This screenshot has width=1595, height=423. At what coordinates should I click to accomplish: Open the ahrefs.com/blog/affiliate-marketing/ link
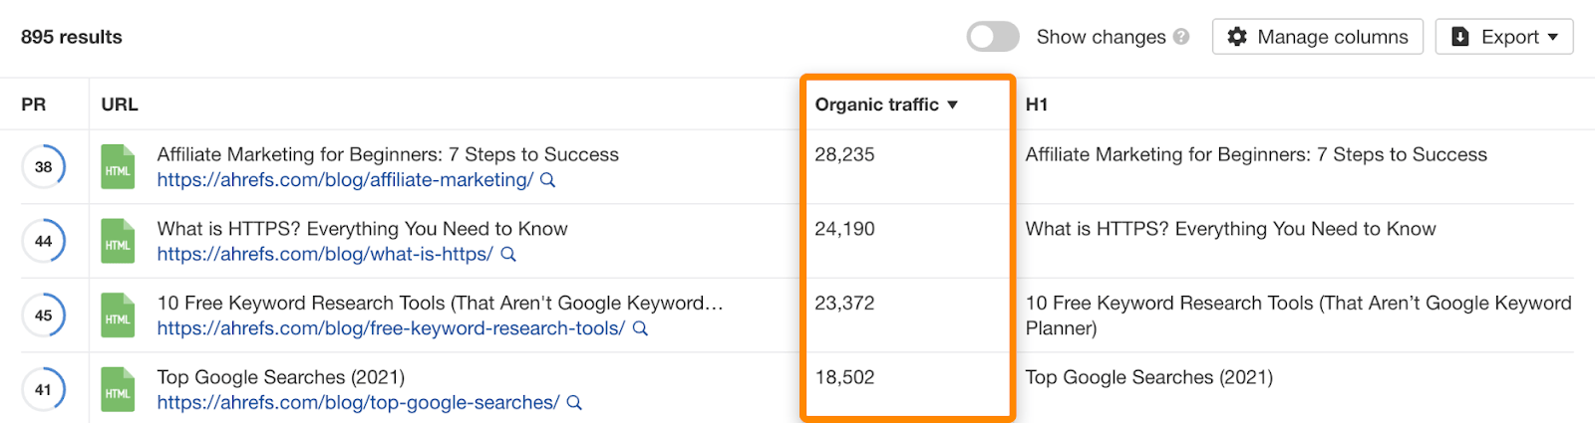coord(345,180)
